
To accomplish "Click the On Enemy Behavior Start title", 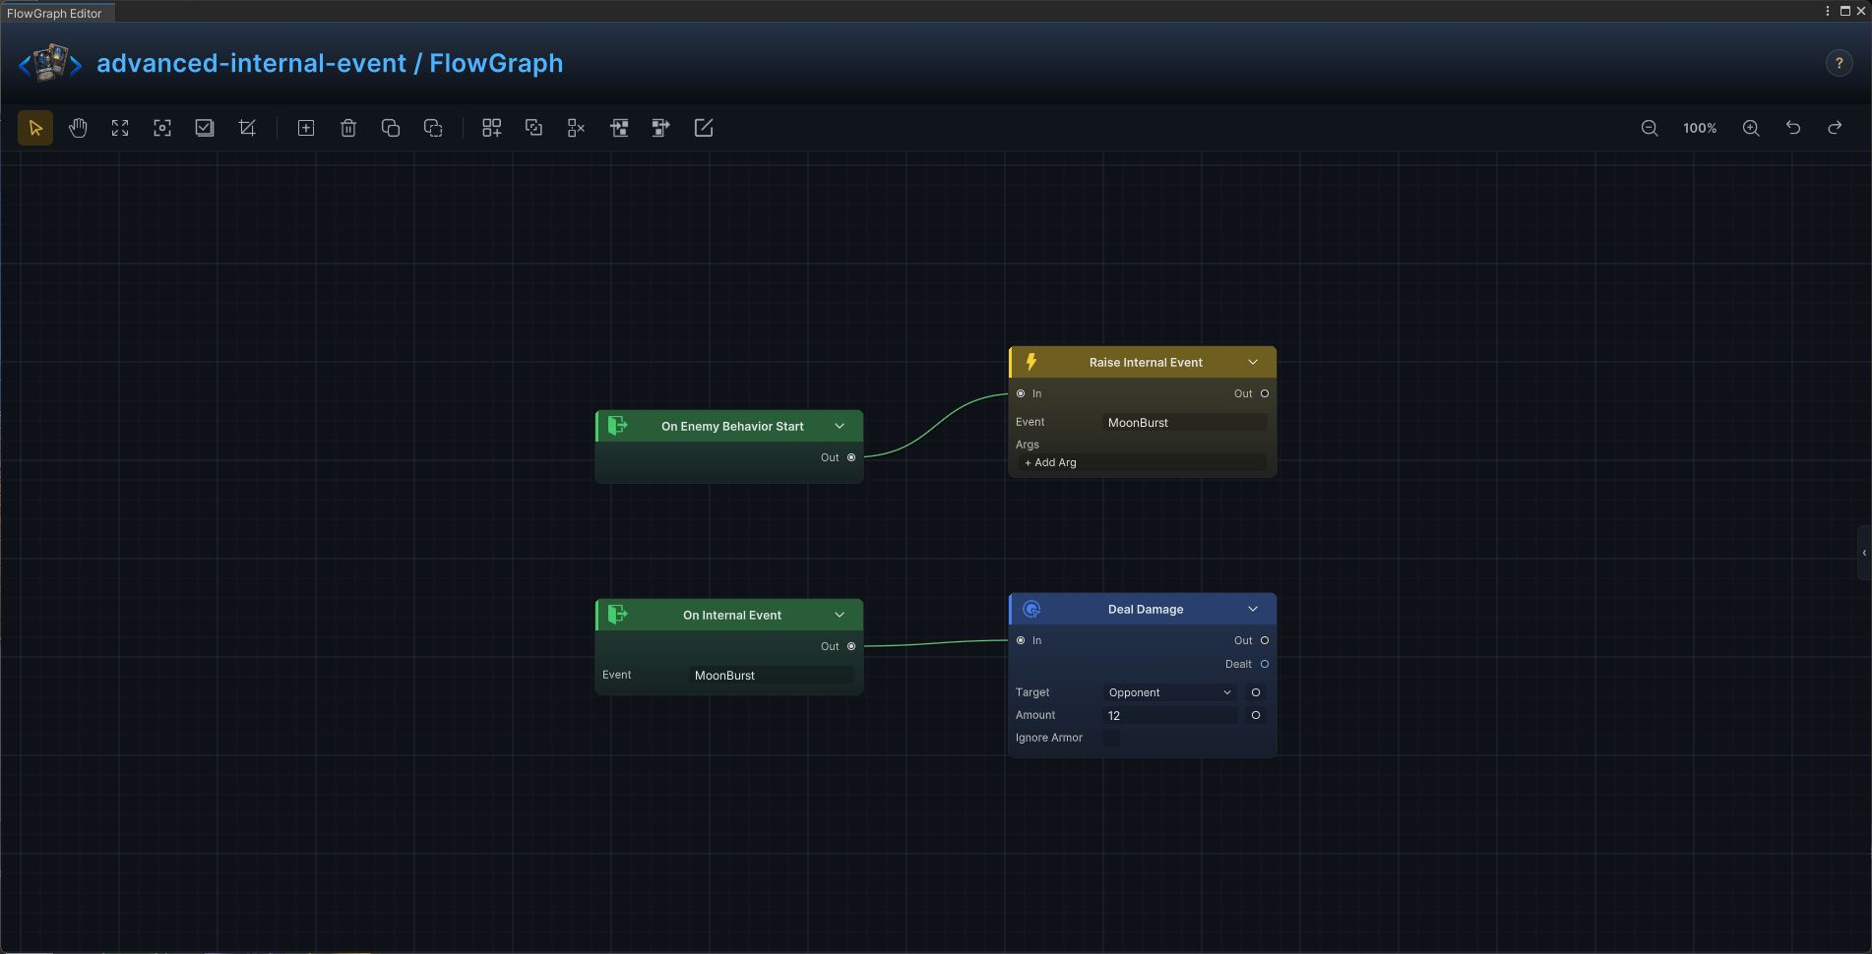I will click(x=732, y=427).
